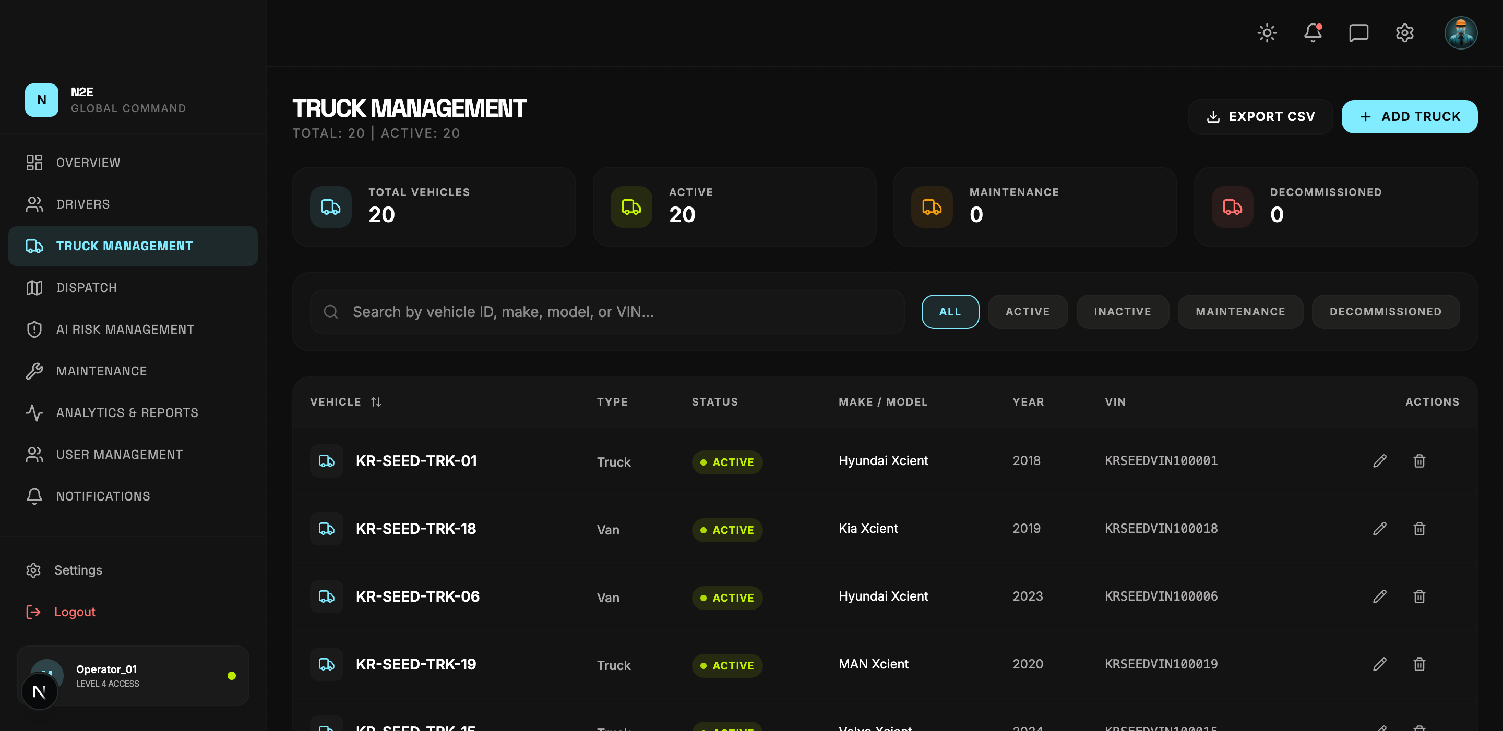Open the header settings gear icon

point(1404,33)
